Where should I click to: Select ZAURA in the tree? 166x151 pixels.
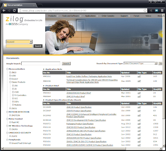pos(15,129)
